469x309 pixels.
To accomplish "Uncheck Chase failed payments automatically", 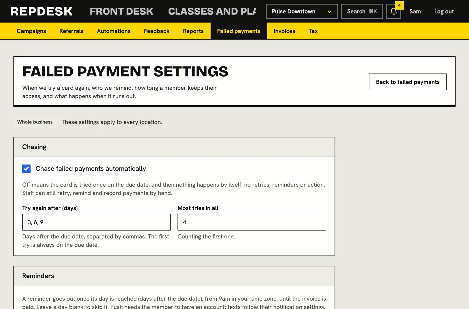I will point(26,169).
